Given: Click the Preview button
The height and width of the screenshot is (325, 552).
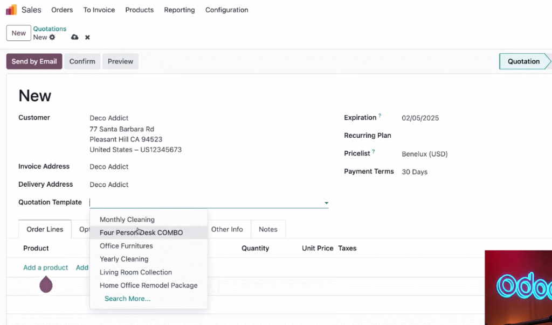Looking at the screenshot, I should coord(120,61).
